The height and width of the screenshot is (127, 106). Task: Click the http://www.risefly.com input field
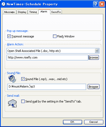47,57
